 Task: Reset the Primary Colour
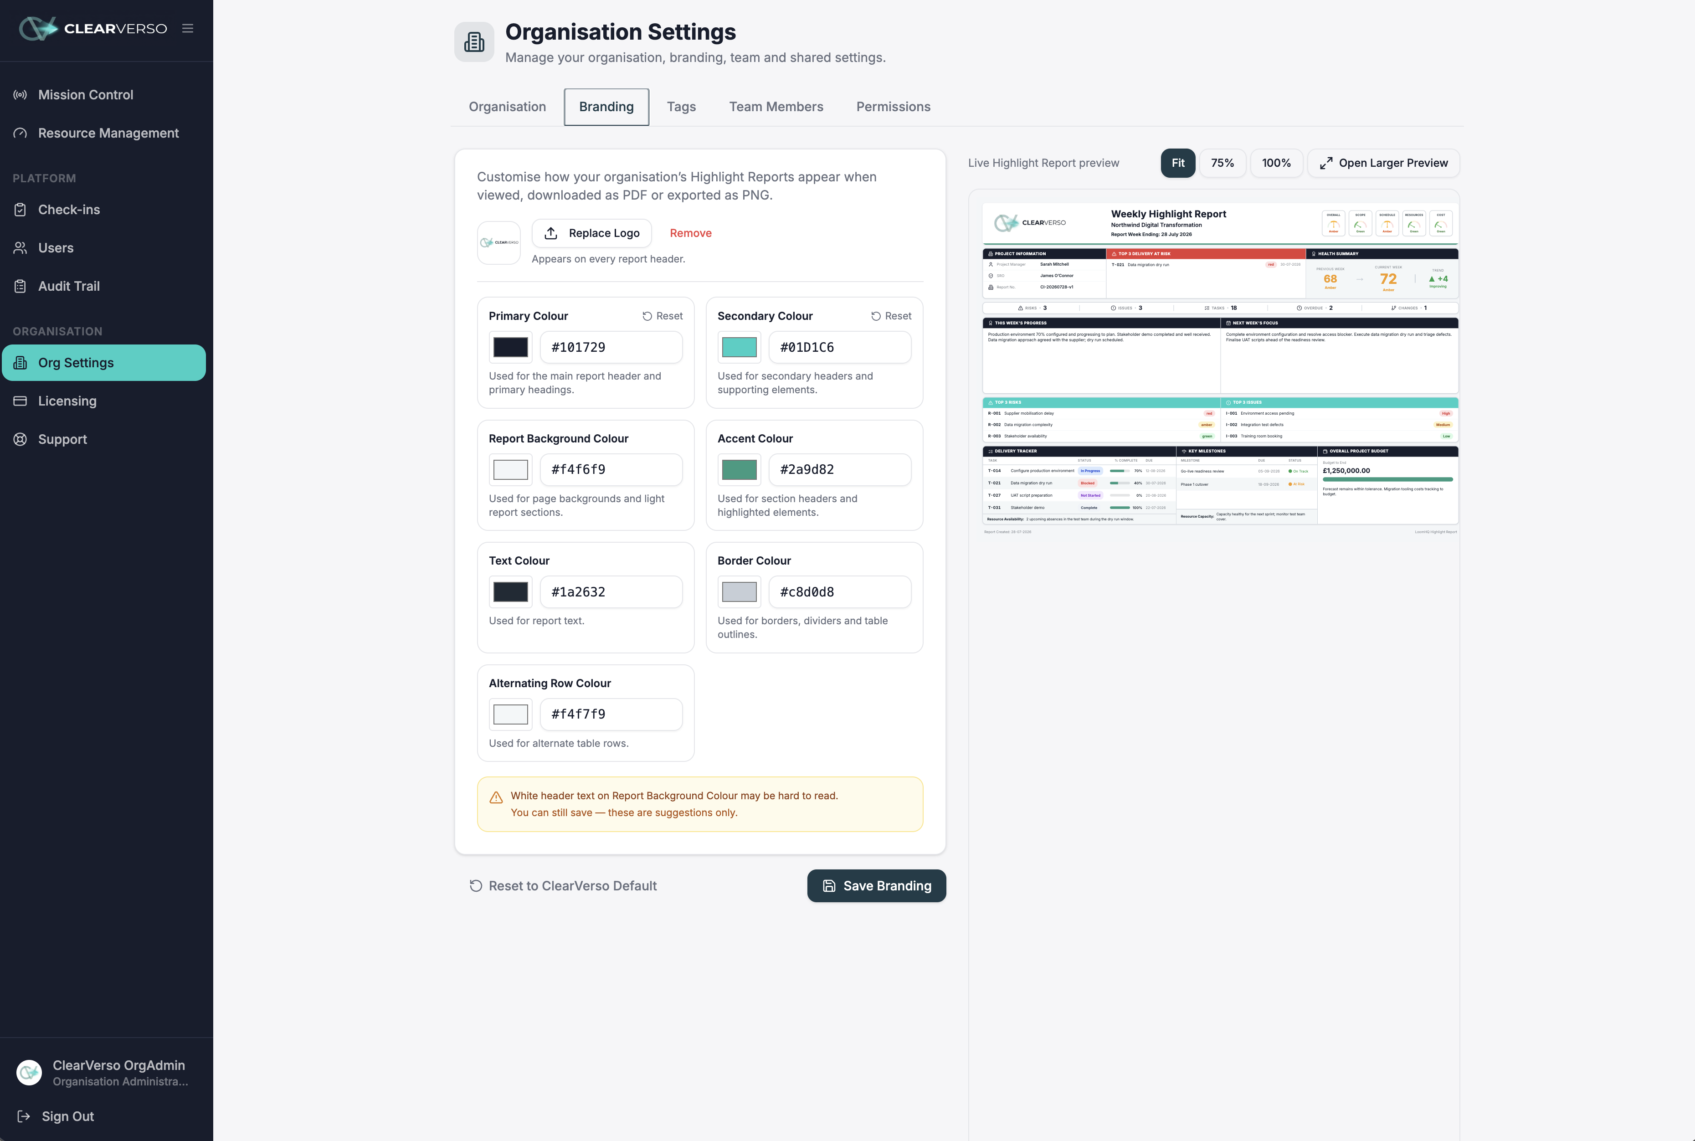pyautogui.click(x=662, y=316)
